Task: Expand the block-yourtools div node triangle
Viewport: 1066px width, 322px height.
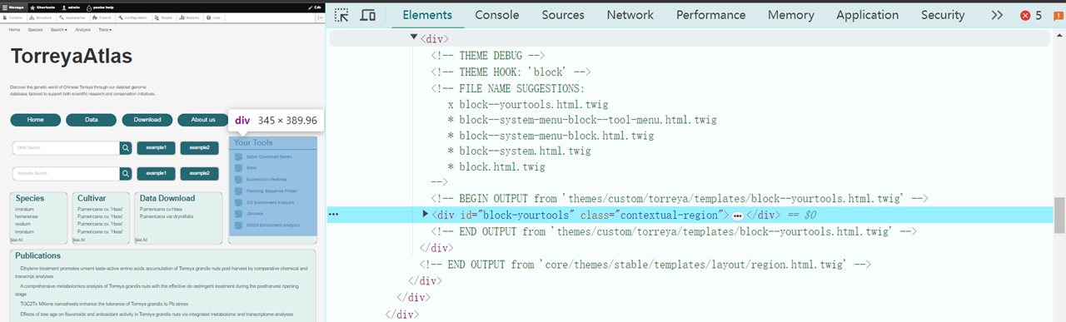Action: click(426, 215)
